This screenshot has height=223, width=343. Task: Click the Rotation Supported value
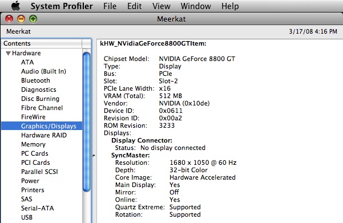click(x=185, y=214)
